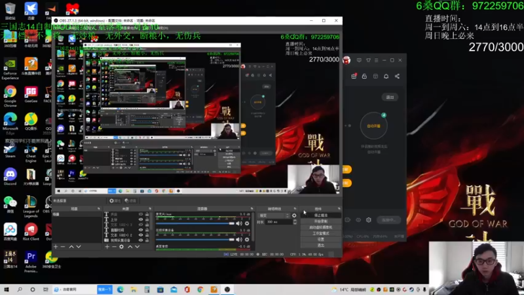Toggle lock on video capture device source
The height and width of the screenshot is (295, 524).
[147, 240]
